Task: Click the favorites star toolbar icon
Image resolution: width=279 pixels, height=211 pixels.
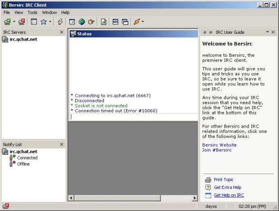Action: pos(44,22)
